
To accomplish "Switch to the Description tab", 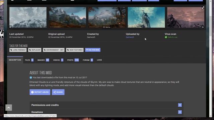I will [15, 60].
